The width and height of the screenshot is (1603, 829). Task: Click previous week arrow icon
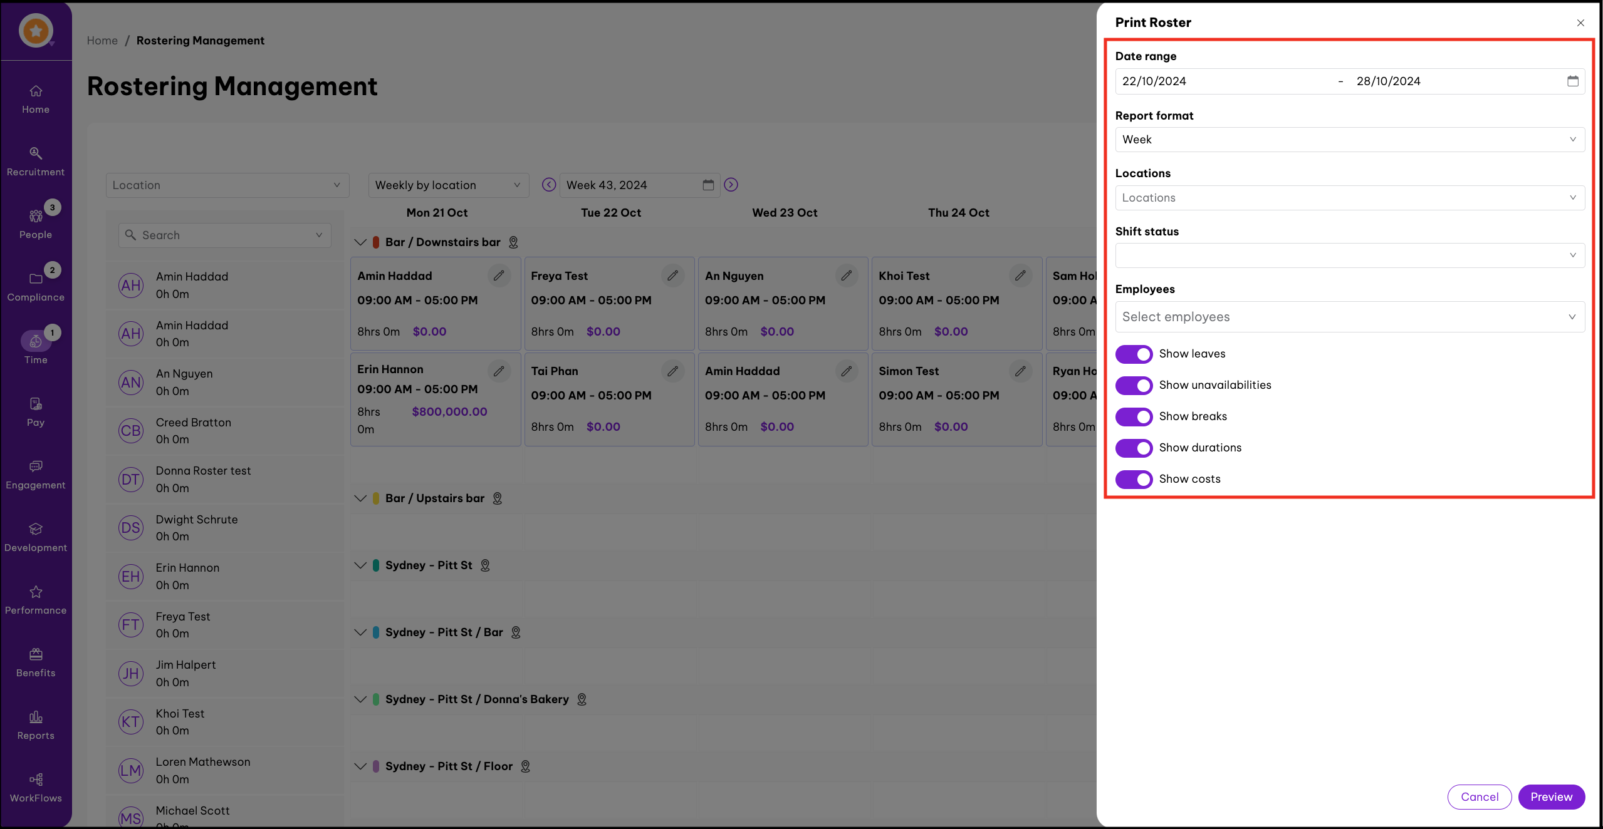[x=549, y=185]
